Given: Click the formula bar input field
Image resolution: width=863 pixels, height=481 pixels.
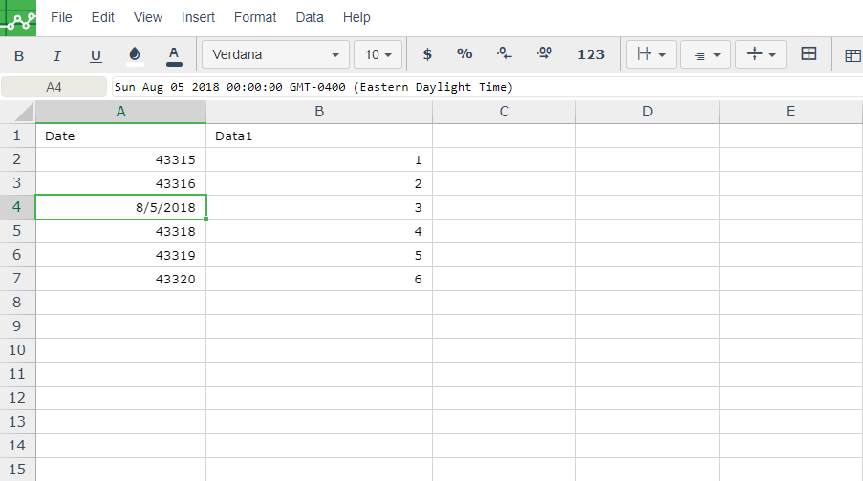Looking at the screenshot, I should tap(487, 87).
